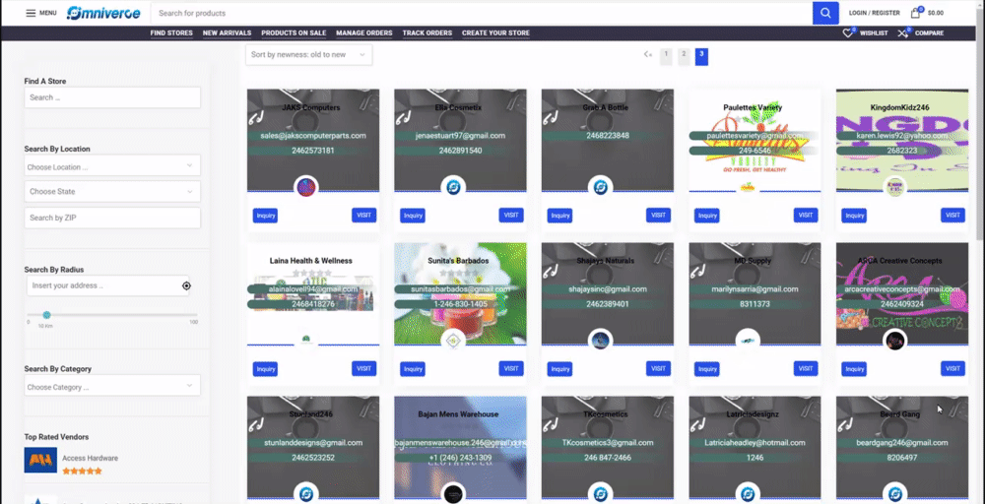The width and height of the screenshot is (985, 504).
Task: Click the Wishlist heart icon
Action: 847,32
